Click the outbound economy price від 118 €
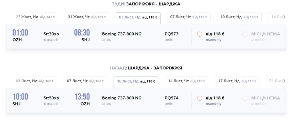 pos(215,34)
